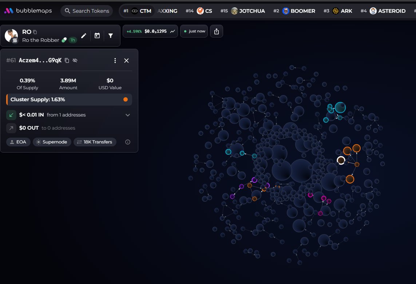
Task: Open trending token #3 ARK
Action: point(338,11)
